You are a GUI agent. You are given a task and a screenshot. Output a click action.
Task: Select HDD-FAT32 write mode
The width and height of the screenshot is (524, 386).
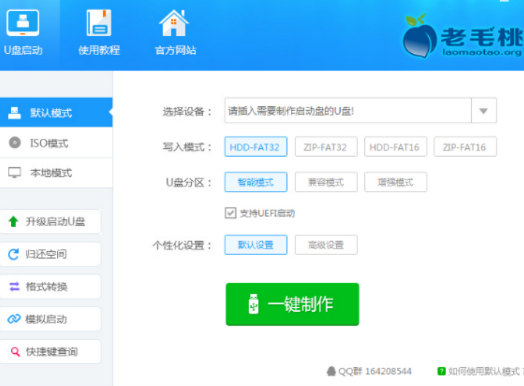[255, 147]
